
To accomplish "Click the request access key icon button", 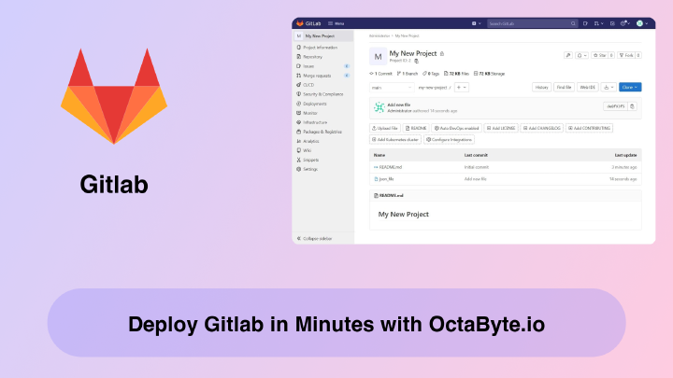I will tap(568, 55).
